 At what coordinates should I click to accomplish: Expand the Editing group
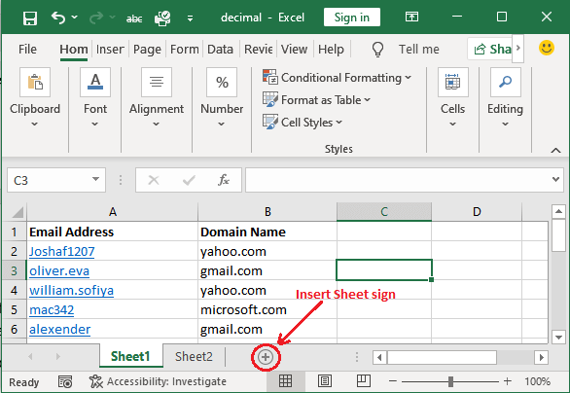pyautogui.click(x=505, y=97)
